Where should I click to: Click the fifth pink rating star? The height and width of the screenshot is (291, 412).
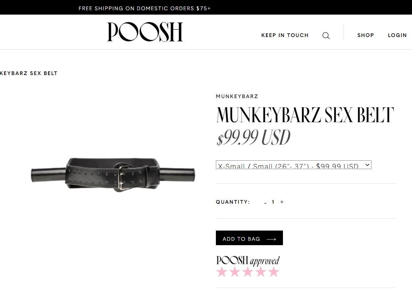(x=273, y=272)
